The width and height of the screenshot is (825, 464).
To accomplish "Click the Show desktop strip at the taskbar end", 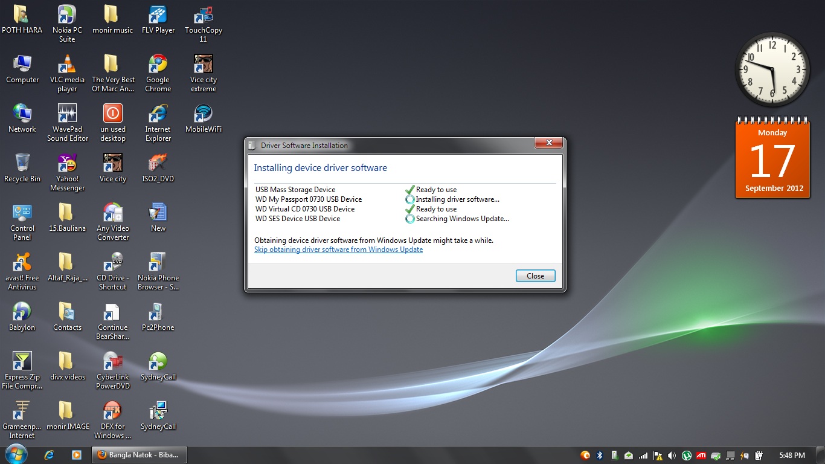I will click(821, 455).
